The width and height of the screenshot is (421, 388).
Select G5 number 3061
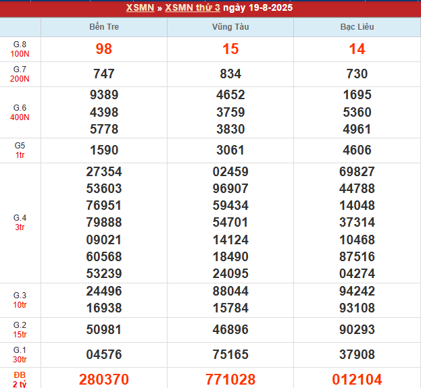(x=230, y=150)
